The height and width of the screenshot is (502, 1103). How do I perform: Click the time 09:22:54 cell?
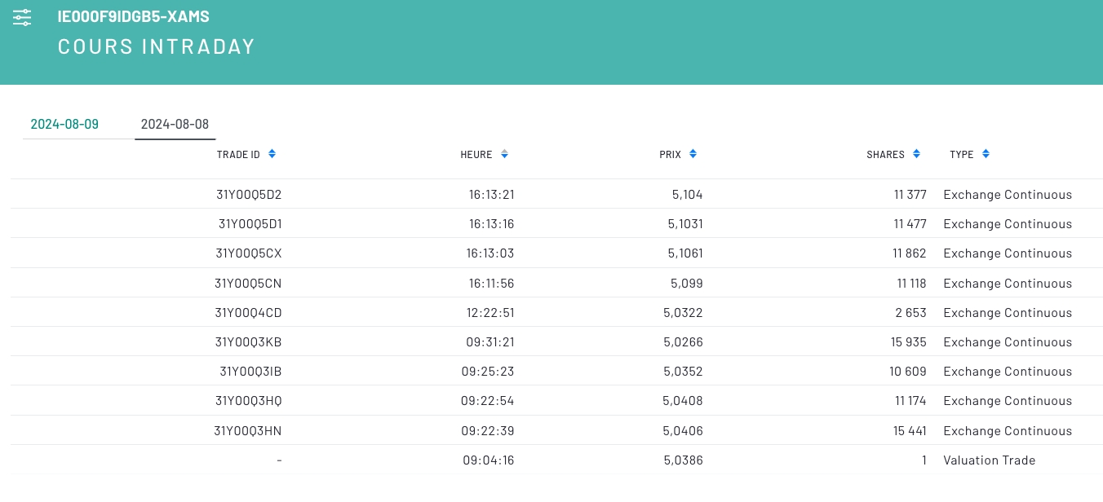487,401
